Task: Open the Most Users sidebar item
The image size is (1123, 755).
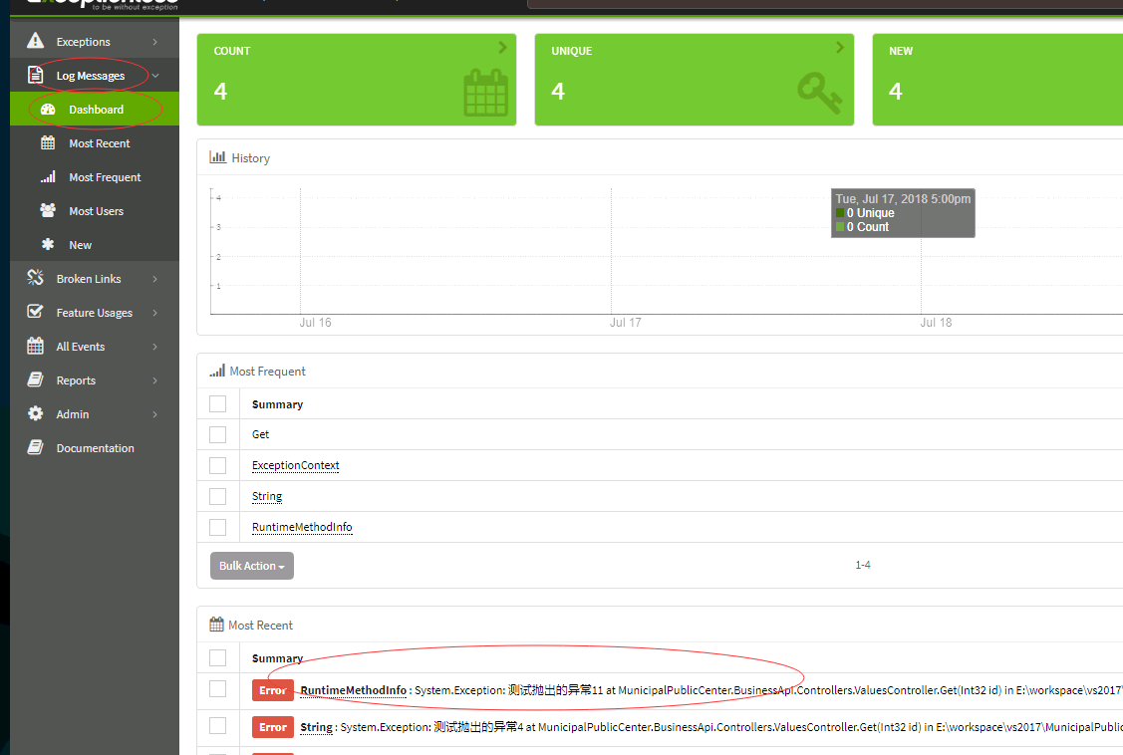Action: pyautogui.click(x=95, y=210)
